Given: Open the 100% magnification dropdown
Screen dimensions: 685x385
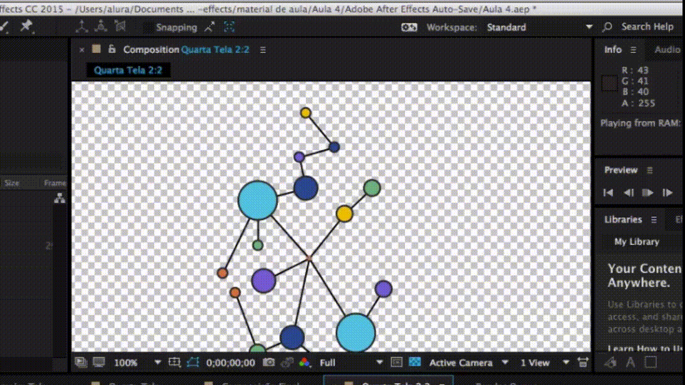Looking at the screenshot, I should 157,362.
